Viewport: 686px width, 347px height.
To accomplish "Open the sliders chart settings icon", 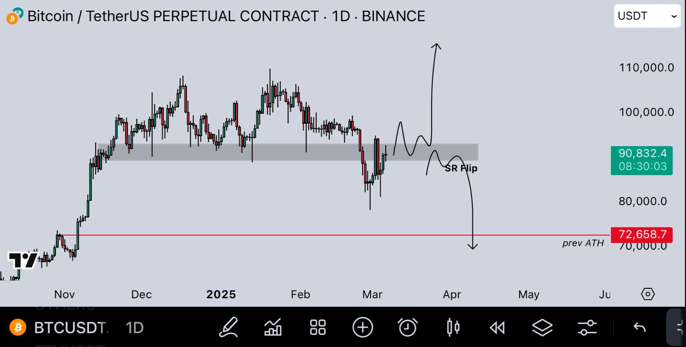I will click(587, 328).
